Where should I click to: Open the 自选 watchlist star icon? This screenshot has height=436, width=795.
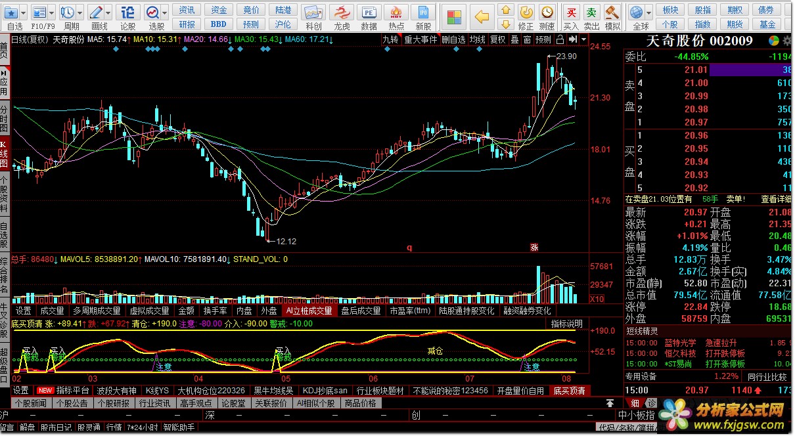(12, 12)
